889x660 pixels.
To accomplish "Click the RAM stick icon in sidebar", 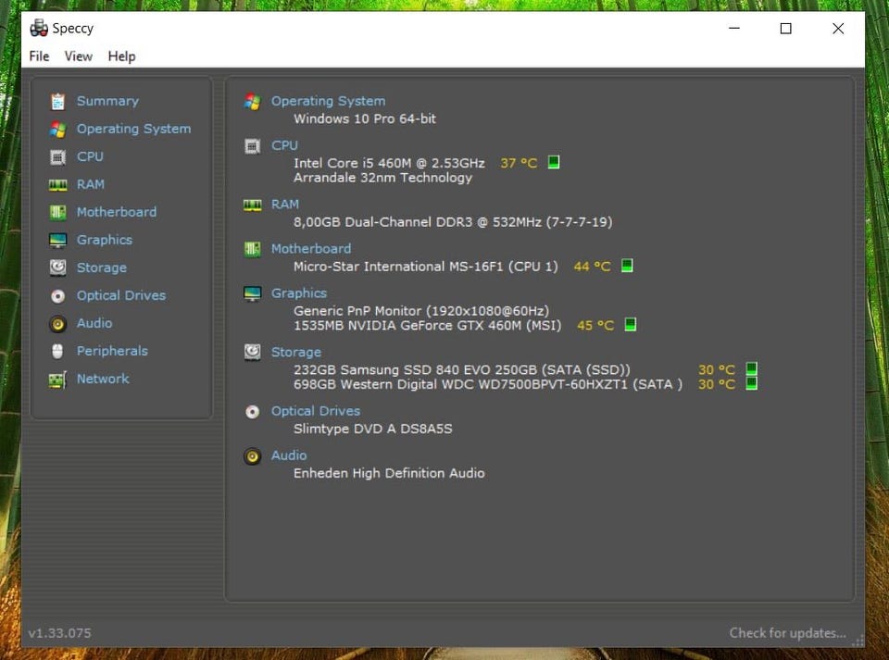I will click(57, 185).
